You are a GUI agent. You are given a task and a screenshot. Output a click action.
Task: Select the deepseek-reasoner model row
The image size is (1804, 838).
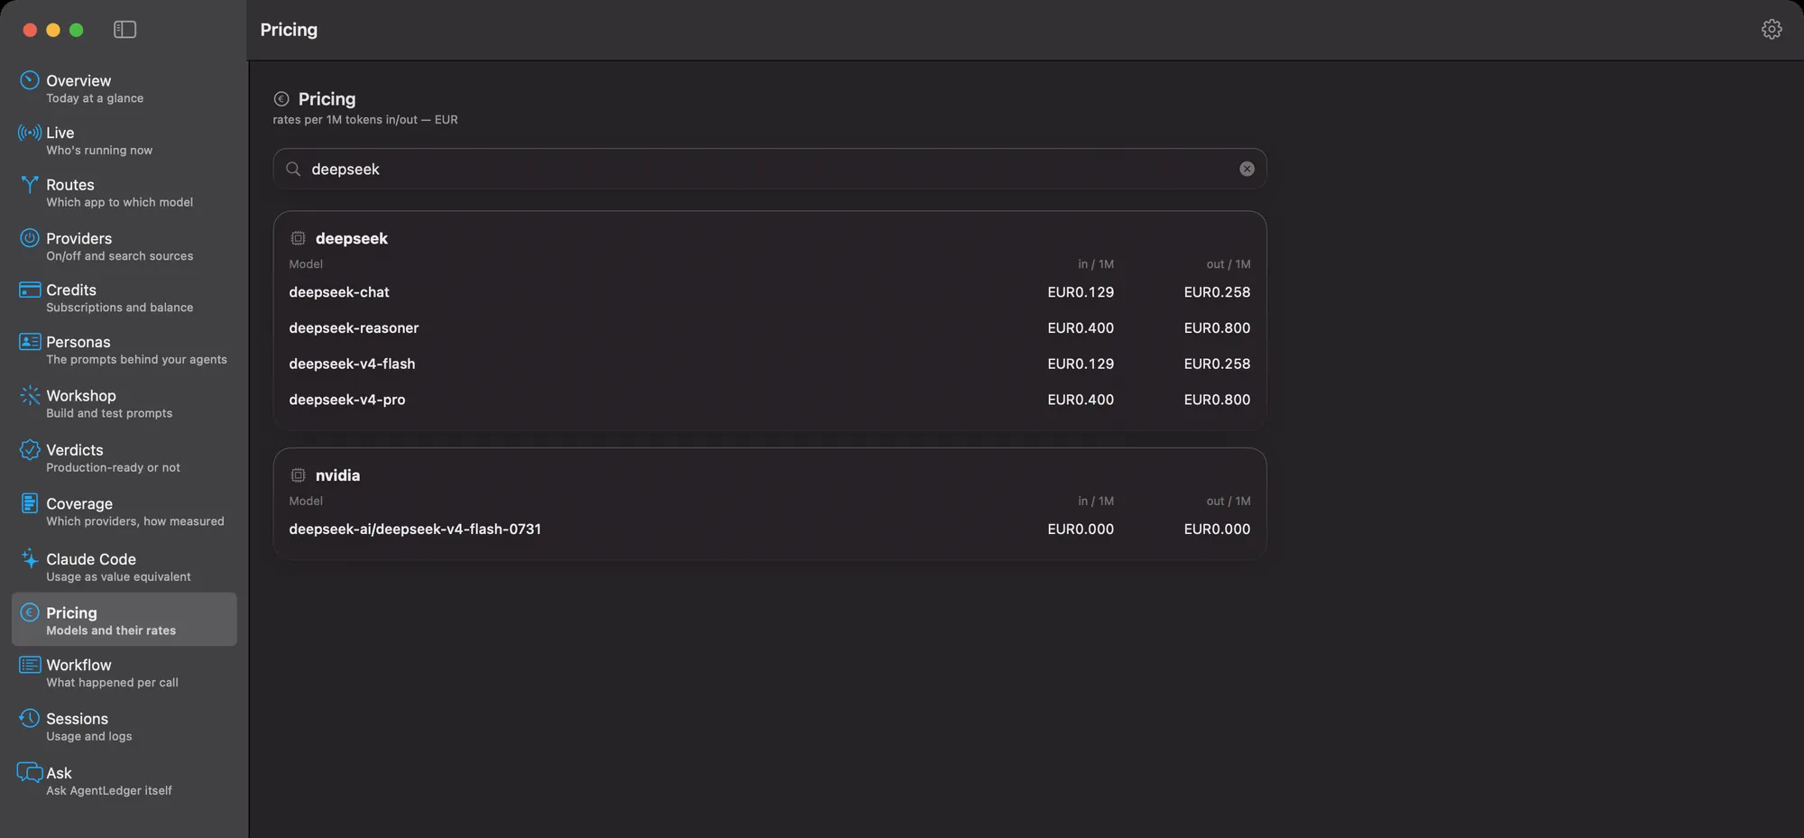click(x=769, y=328)
